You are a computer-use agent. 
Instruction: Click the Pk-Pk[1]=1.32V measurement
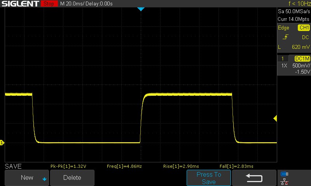[x=68, y=166]
